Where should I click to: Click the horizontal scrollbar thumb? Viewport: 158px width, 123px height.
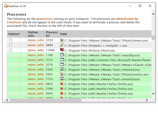46,100
